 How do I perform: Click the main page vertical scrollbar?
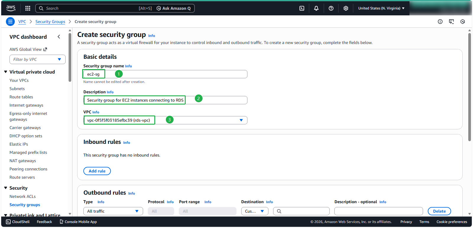tap(469, 87)
